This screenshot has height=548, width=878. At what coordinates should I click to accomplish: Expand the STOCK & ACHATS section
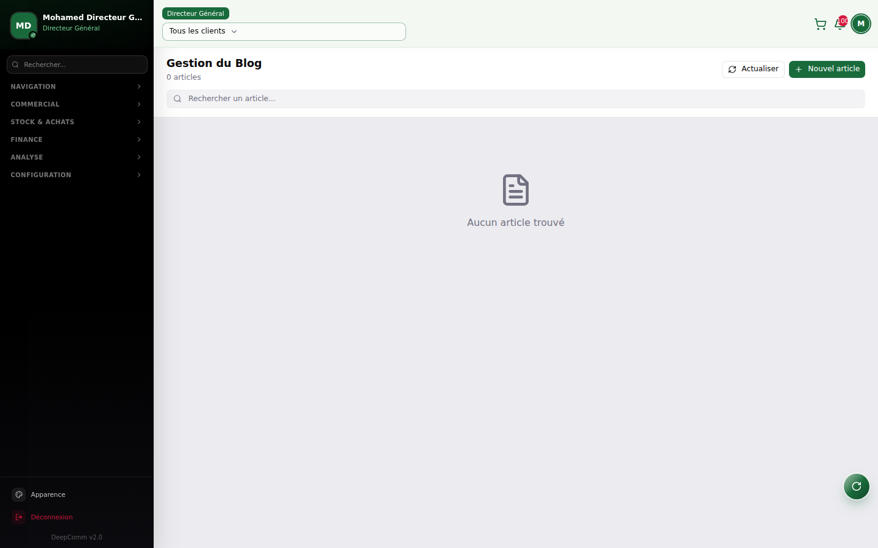pos(77,122)
